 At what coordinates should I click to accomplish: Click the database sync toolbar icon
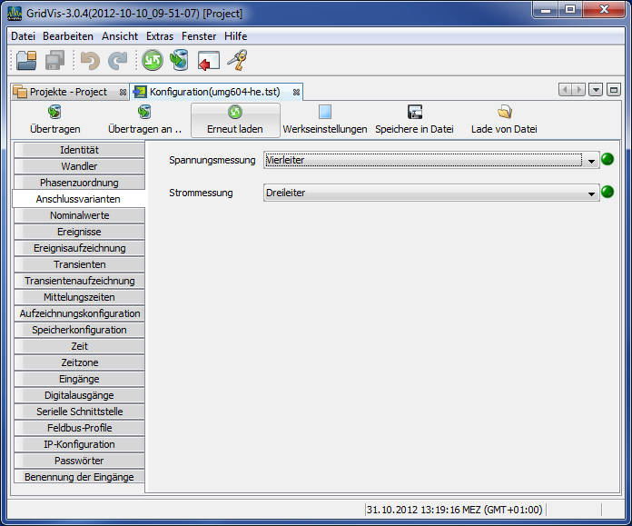(x=180, y=61)
